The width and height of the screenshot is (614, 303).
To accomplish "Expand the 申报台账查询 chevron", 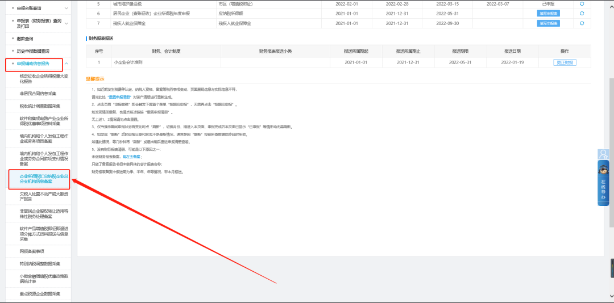I will [66, 8].
